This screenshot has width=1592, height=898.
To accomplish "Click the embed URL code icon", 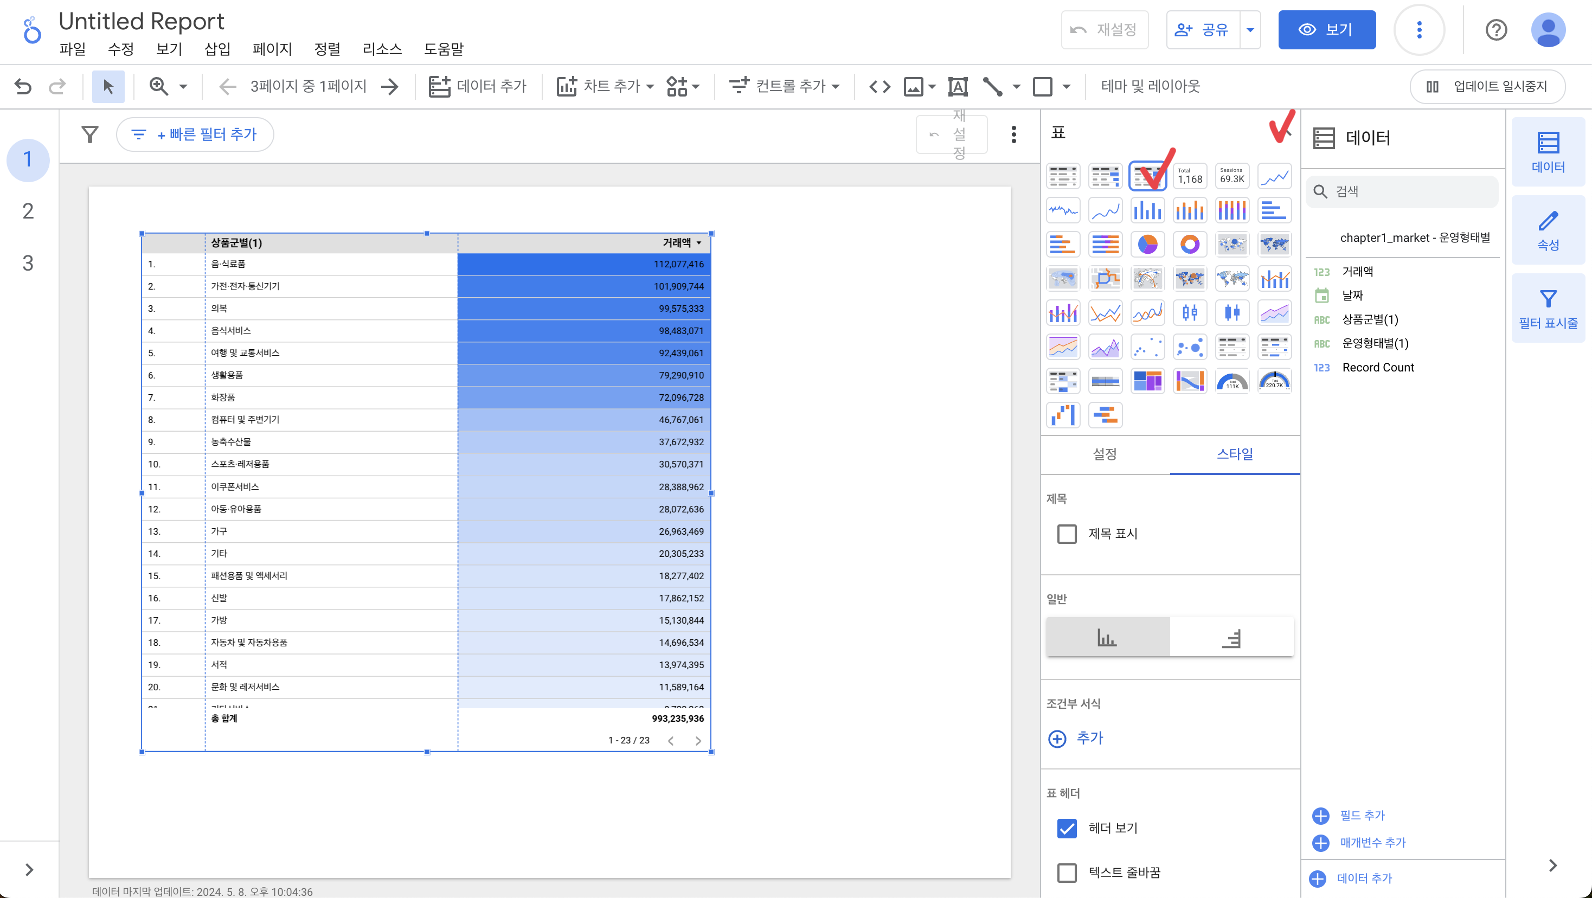I will point(880,87).
